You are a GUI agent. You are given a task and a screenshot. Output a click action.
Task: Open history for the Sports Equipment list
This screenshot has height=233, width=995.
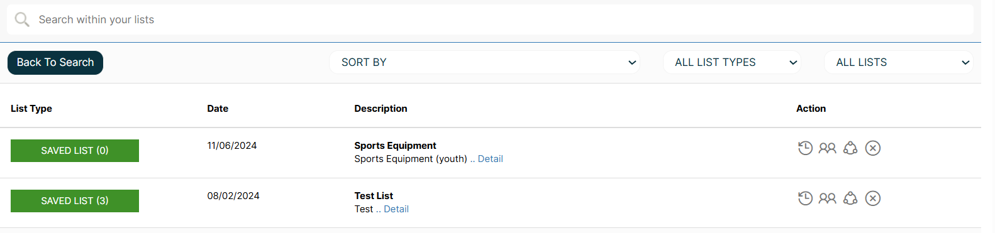[x=805, y=148]
